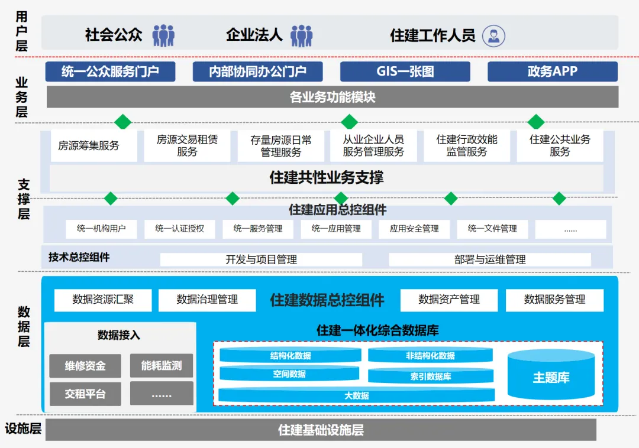639x448 pixels.
Task: Select the 非结构化数据 cylinder icon
Action: point(430,355)
